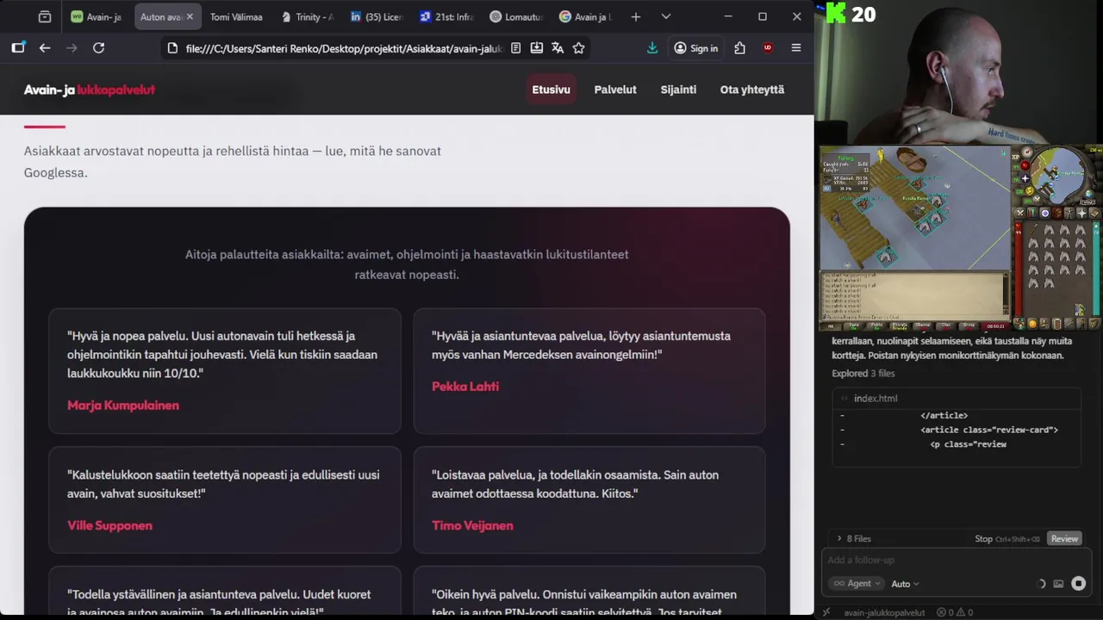Go to the Etusivu nav item

[551, 90]
